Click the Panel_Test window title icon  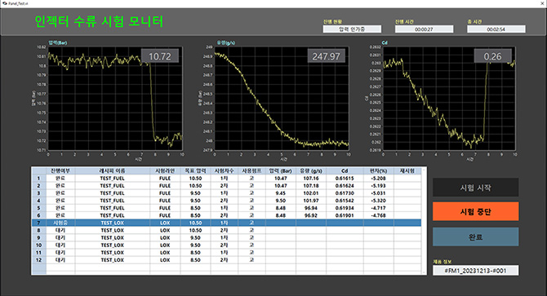4,3
